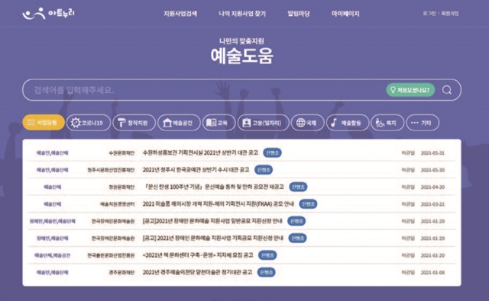Select the 예술공간 category chip

(x=179, y=123)
